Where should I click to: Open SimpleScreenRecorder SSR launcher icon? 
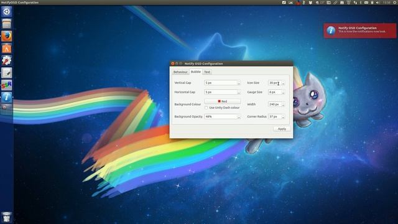pyautogui.click(x=7, y=85)
